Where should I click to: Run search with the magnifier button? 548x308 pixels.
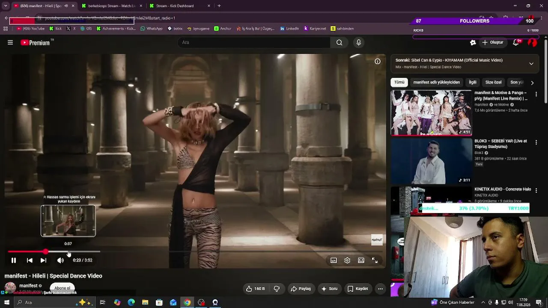pos(339,42)
